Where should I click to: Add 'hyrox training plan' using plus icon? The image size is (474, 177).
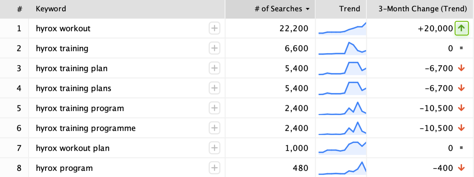[x=214, y=68]
